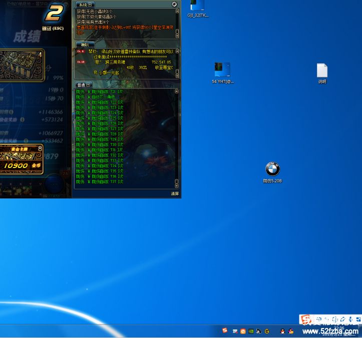
Task: Switch to the 系统 chat tab
Action: click(82, 4)
